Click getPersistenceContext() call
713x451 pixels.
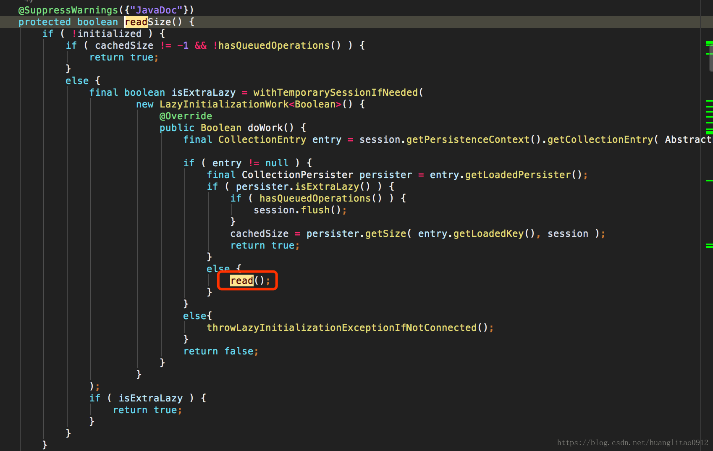click(x=474, y=139)
